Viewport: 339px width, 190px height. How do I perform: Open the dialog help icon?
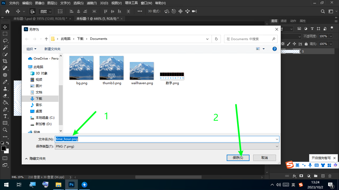pos(275,49)
